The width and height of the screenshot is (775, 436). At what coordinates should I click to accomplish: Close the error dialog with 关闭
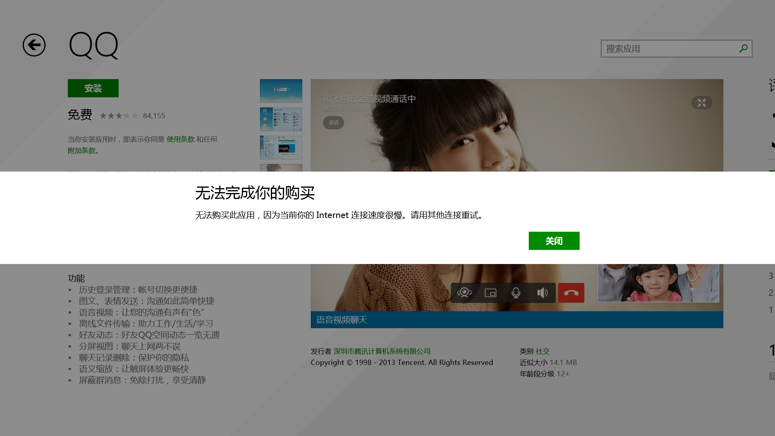tap(554, 241)
